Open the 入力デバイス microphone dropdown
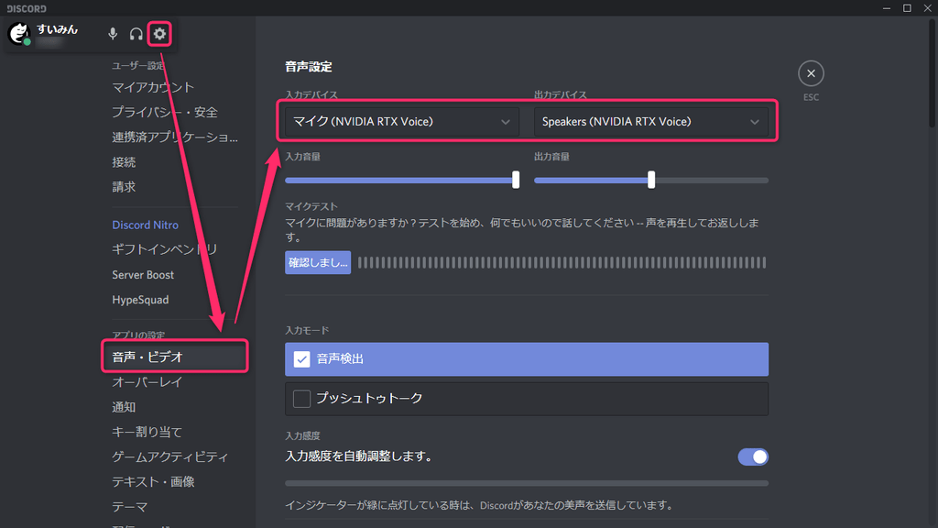Viewport: 938px width, 528px height. click(x=401, y=122)
